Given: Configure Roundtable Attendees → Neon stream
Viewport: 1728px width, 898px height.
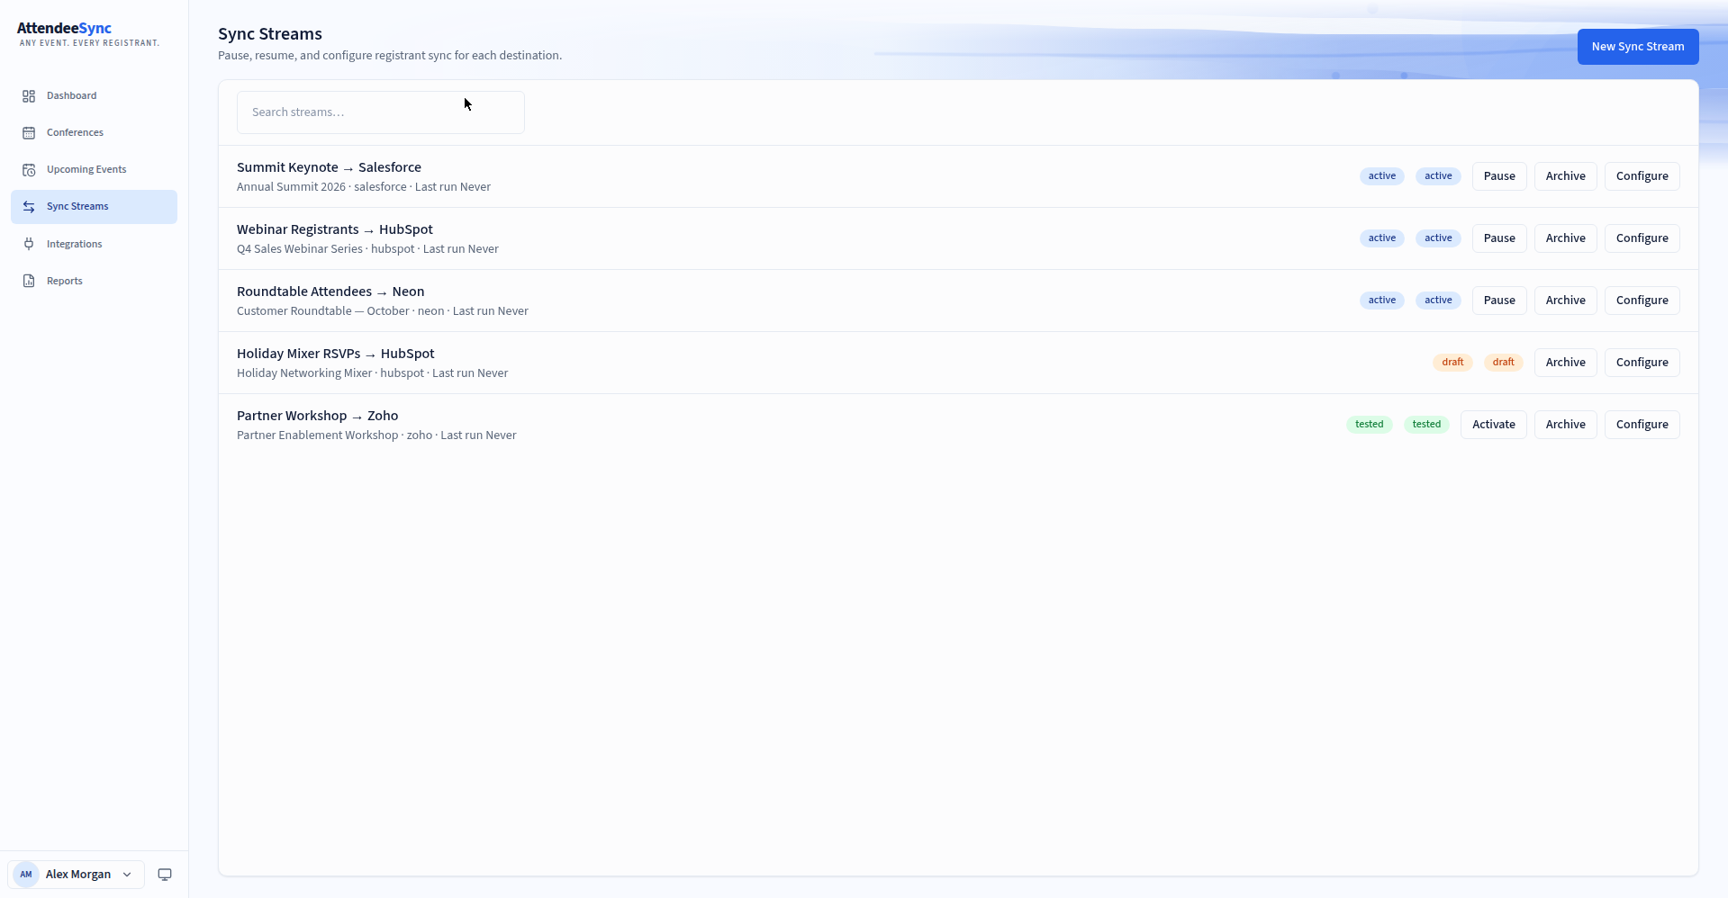Looking at the screenshot, I should (x=1642, y=301).
